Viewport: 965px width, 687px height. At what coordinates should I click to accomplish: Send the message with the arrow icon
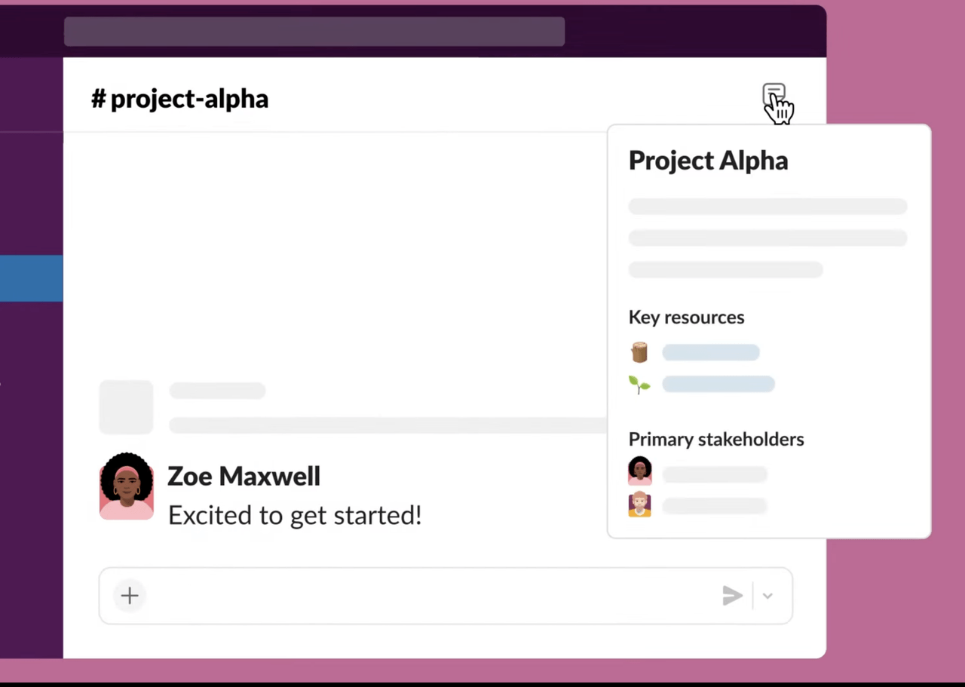(732, 596)
